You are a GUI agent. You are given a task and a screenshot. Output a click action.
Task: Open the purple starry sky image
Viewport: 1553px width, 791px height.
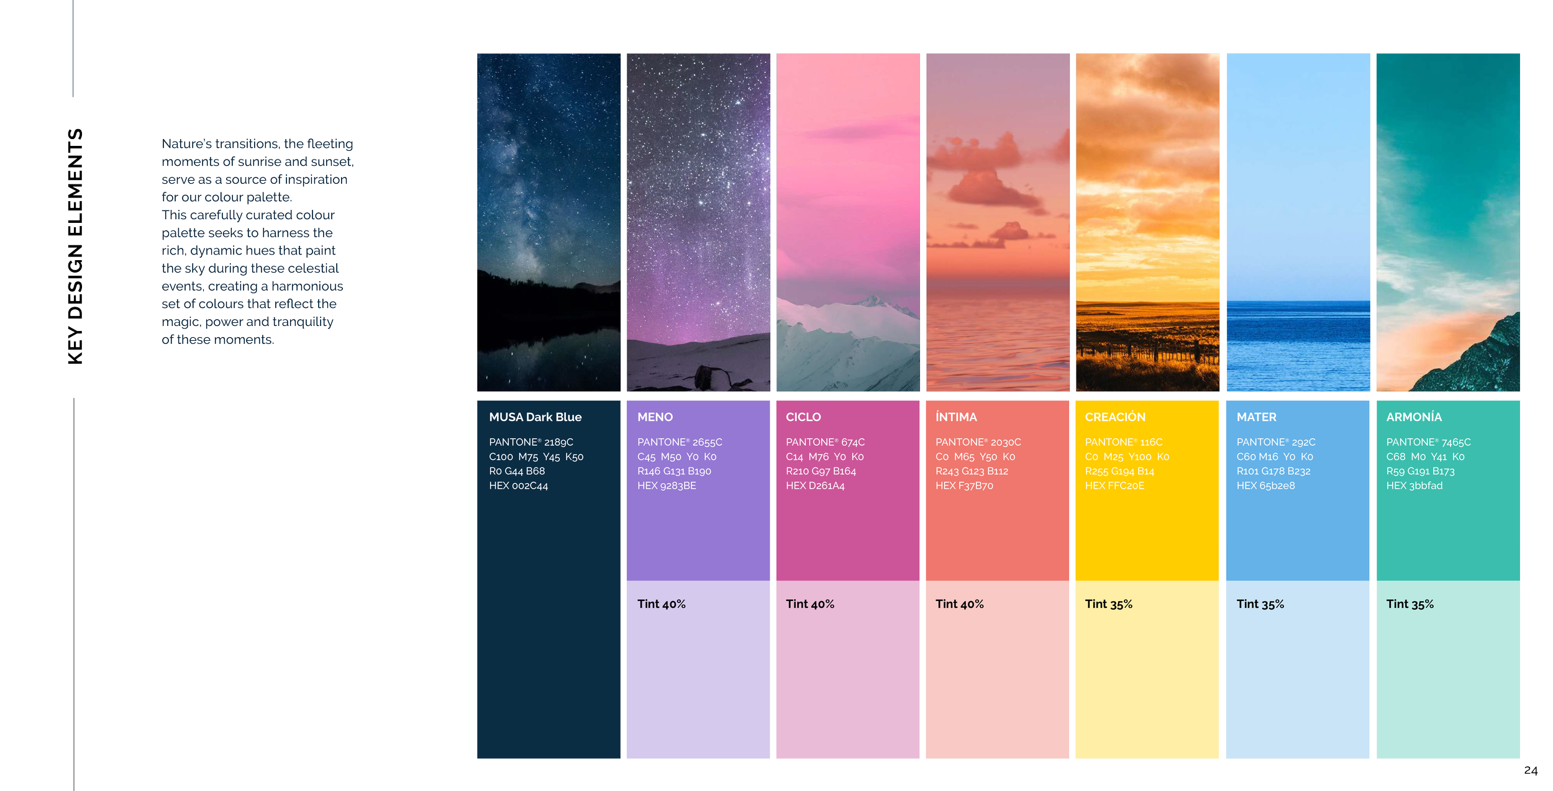click(x=698, y=222)
